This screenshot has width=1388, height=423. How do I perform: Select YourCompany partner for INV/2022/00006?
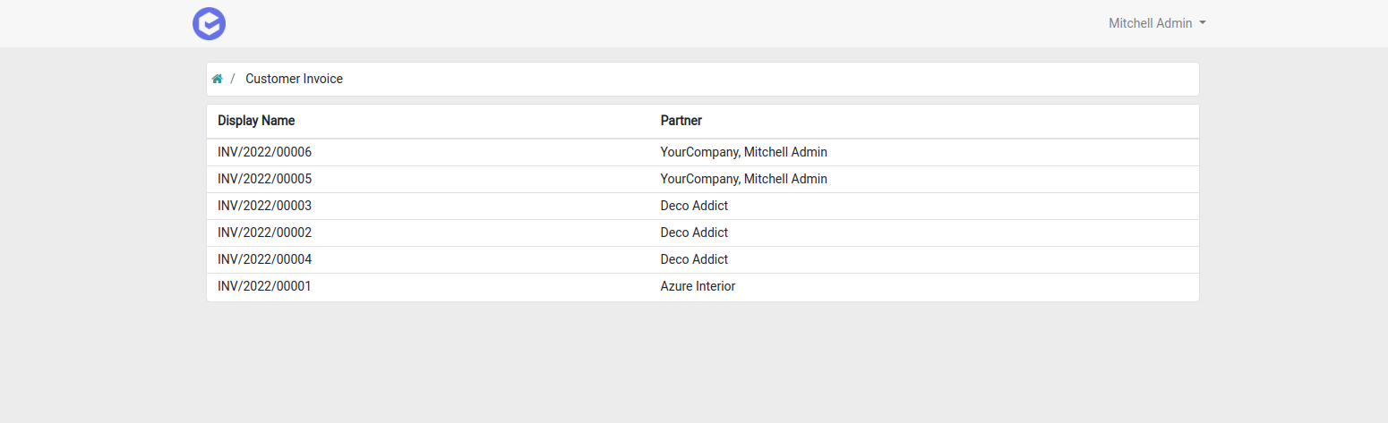pyautogui.click(x=743, y=152)
